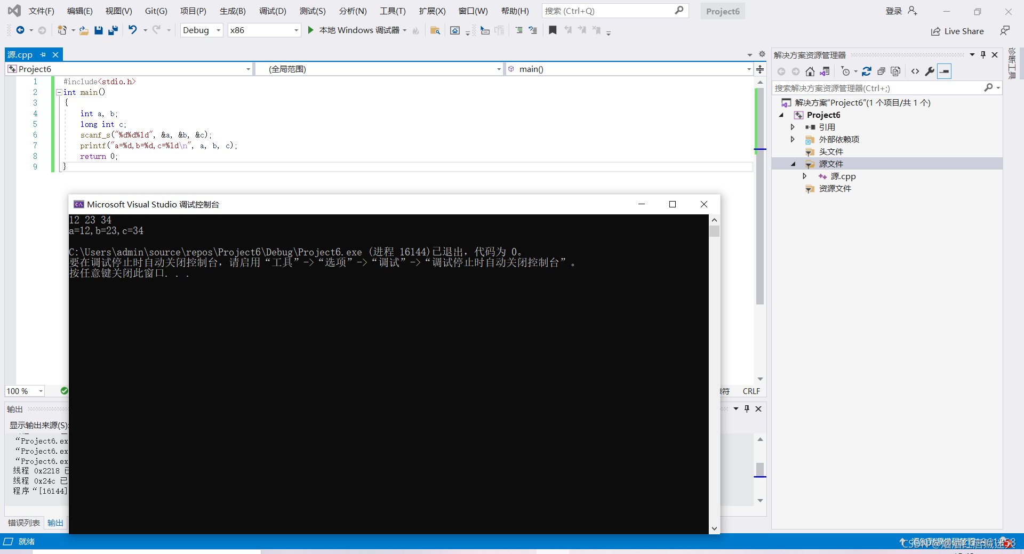Click the Find in Files folder-search icon
This screenshot has height=554, width=1024.
(x=435, y=30)
